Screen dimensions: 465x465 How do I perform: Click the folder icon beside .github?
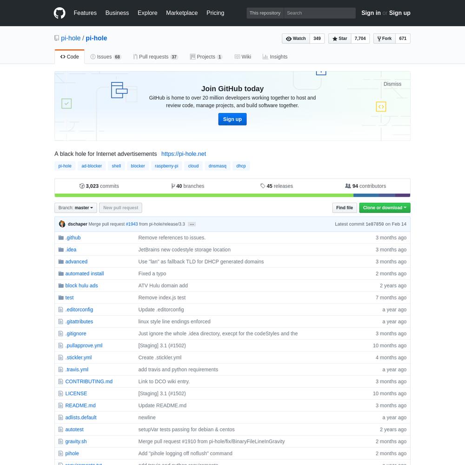point(61,238)
